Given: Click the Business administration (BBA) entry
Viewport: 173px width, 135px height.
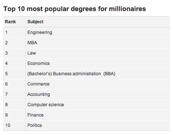Looking at the screenshot, I should [x=71, y=74].
